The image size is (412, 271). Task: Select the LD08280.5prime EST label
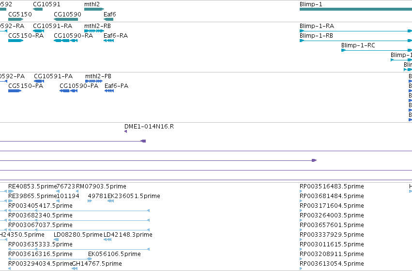click(x=78, y=235)
